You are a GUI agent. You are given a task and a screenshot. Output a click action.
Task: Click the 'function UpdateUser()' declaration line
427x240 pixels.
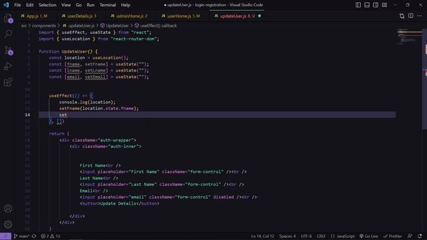pos(68,51)
